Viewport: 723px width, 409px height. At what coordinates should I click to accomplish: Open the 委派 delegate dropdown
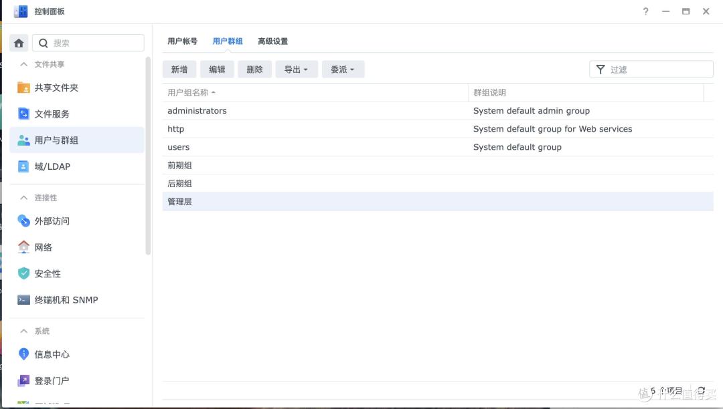(x=343, y=70)
